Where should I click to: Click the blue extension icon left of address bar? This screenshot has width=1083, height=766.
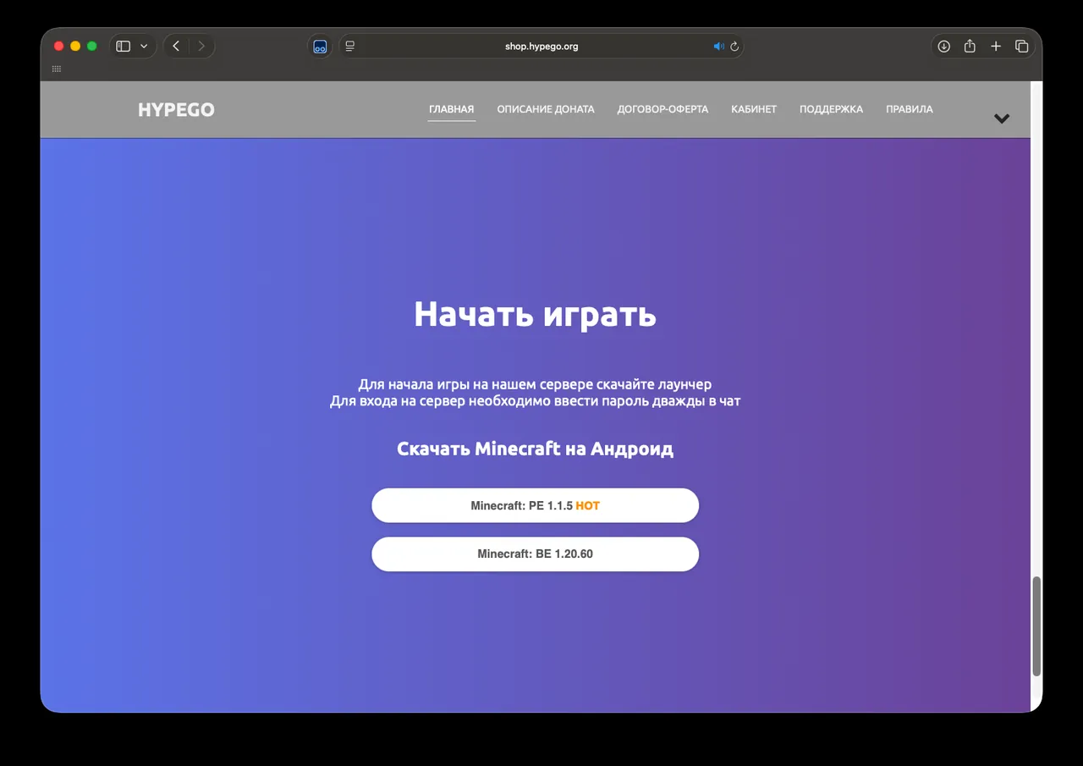320,47
